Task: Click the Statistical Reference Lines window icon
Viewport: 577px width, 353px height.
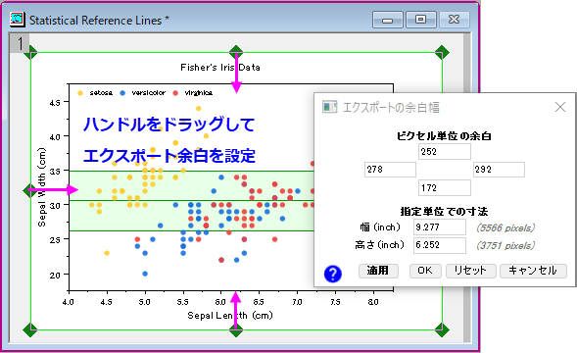Action: (x=18, y=20)
